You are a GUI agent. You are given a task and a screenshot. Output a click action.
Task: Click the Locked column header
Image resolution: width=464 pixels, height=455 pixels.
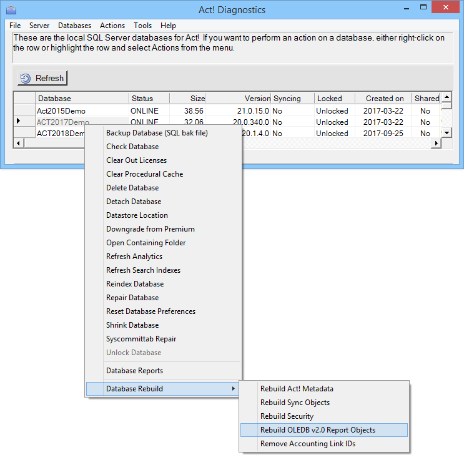(x=335, y=99)
